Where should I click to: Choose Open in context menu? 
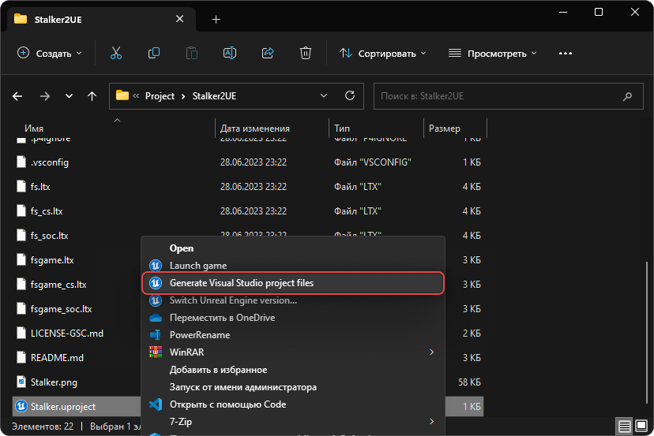[x=293, y=248]
